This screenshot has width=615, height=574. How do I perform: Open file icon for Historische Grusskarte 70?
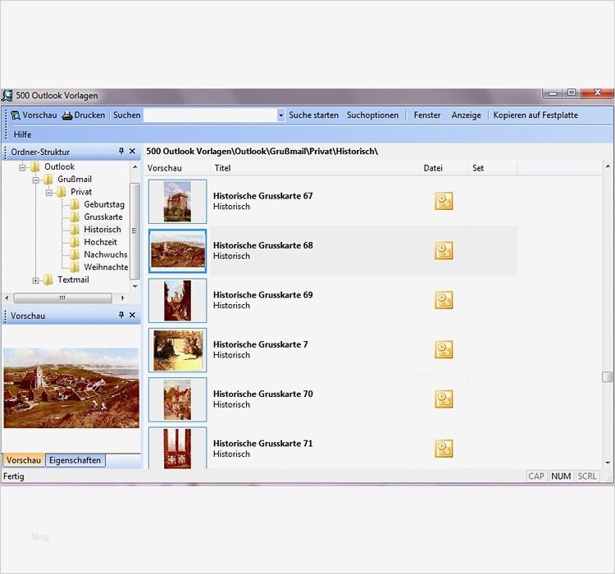tap(444, 399)
